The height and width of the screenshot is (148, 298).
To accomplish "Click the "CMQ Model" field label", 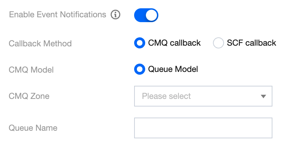I will 31,70.
